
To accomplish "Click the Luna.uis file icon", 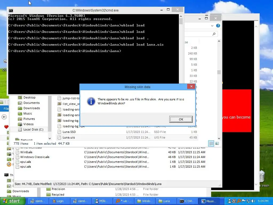I will coord(59,137).
